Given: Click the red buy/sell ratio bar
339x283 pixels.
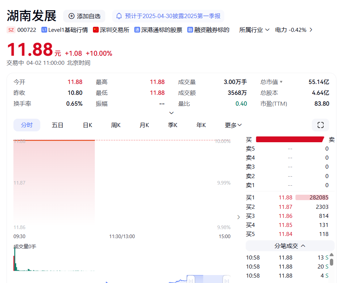Looking at the screenshot, I should [x=290, y=139].
